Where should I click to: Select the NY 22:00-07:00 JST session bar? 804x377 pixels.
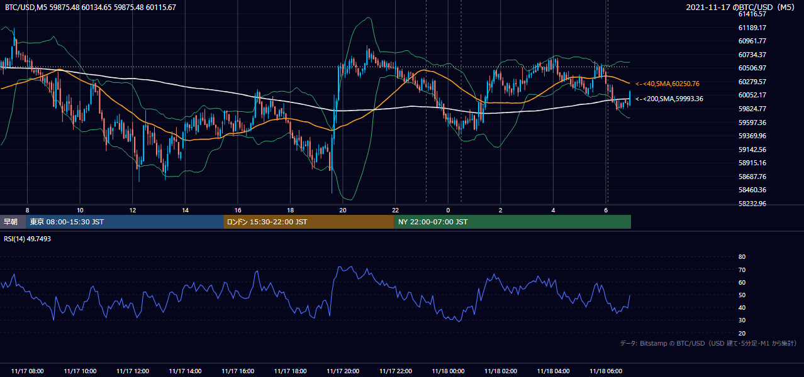(x=513, y=222)
